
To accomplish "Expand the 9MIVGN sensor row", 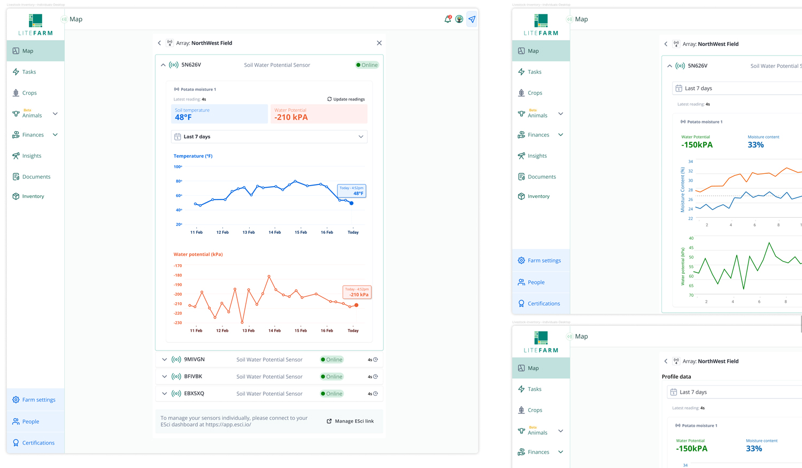I will tap(164, 359).
